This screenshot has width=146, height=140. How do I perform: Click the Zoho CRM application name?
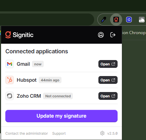29,96
